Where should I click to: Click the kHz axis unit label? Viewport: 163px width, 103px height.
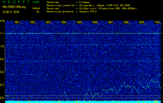coord(2,21)
